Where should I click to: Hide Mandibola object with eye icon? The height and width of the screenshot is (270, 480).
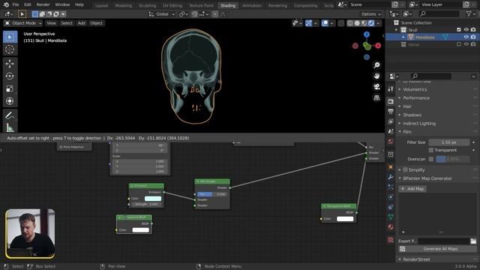click(x=466, y=37)
